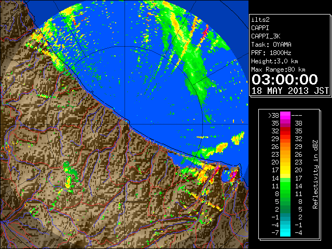
Task: Select the 'Task: OYAMA' line
Action: 271,45
